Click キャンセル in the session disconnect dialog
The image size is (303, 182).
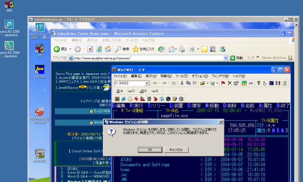click(x=176, y=150)
